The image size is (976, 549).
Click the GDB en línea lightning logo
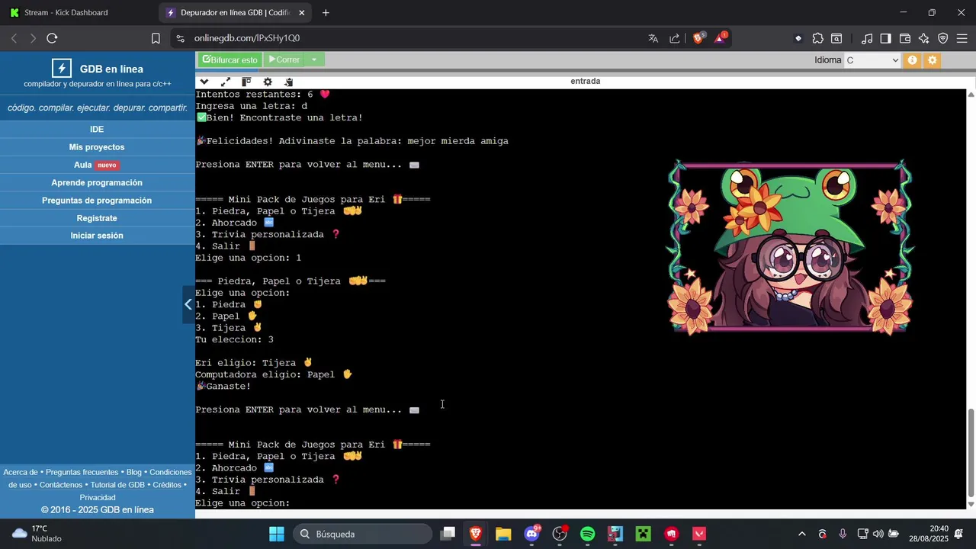click(62, 69)
